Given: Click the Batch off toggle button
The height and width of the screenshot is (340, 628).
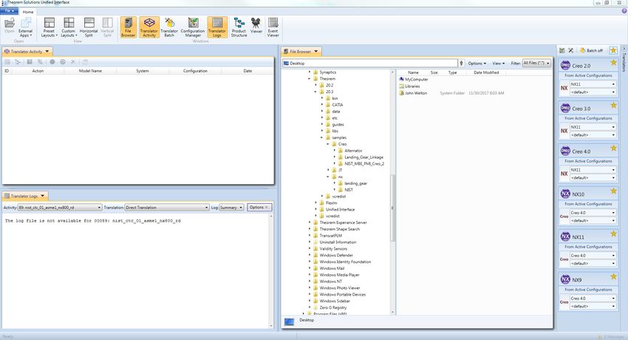Looking at the screenshot, I should point(591,50).
